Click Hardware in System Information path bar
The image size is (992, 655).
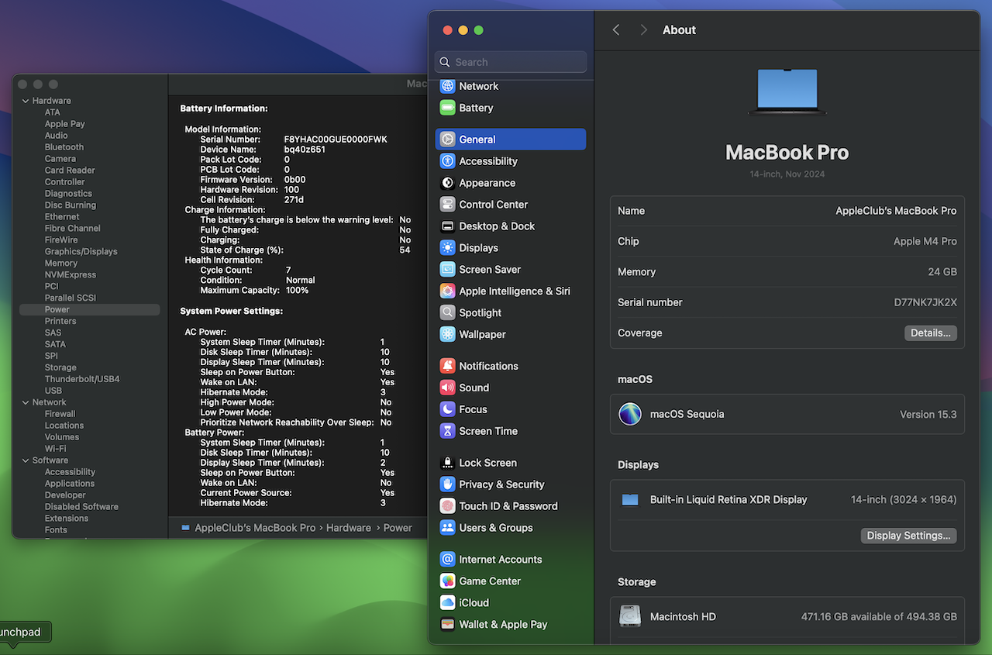coord(349,528)
